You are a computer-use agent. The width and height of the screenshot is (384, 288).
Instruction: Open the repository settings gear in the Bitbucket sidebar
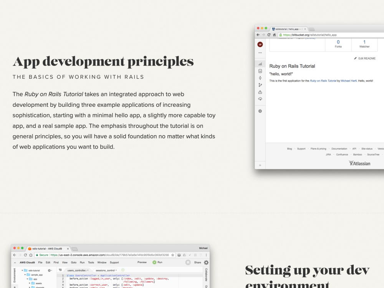pyautogui.click(x=260, y=111)
